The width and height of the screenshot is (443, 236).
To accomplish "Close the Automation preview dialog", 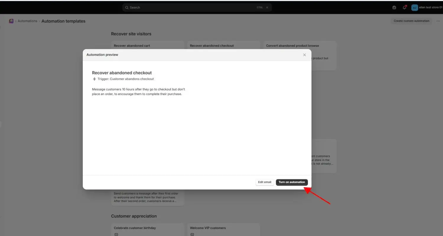I will click(x=304, y=55).
